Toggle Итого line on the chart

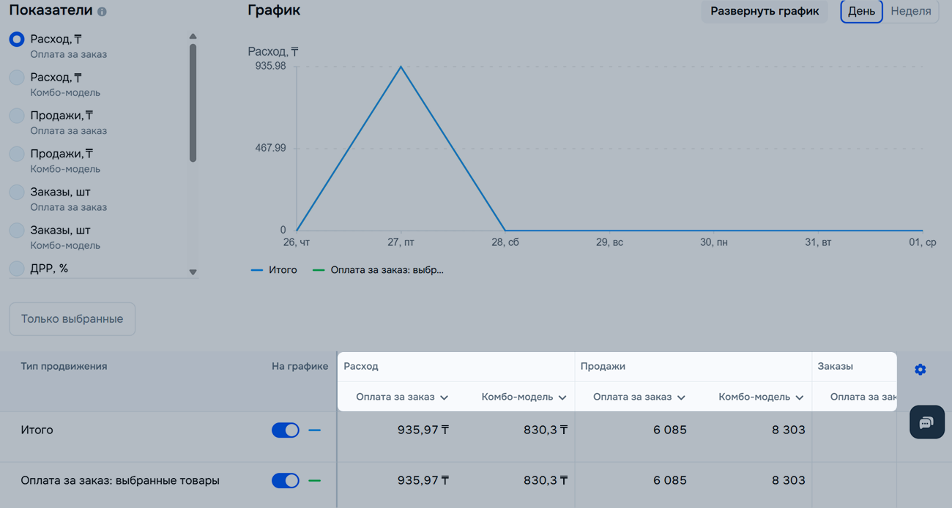pyautogui.click(x=285, y=430)
